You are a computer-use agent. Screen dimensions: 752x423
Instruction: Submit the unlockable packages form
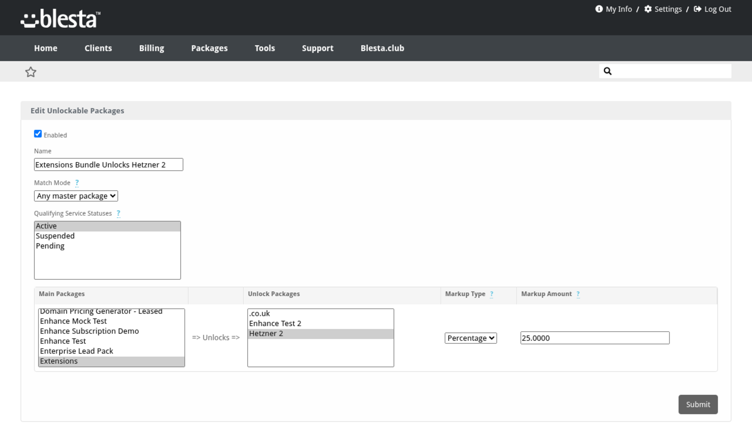[x=698, y=404]
